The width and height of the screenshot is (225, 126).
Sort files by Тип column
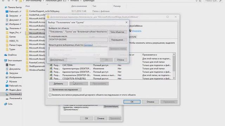(x=94, y=6)
